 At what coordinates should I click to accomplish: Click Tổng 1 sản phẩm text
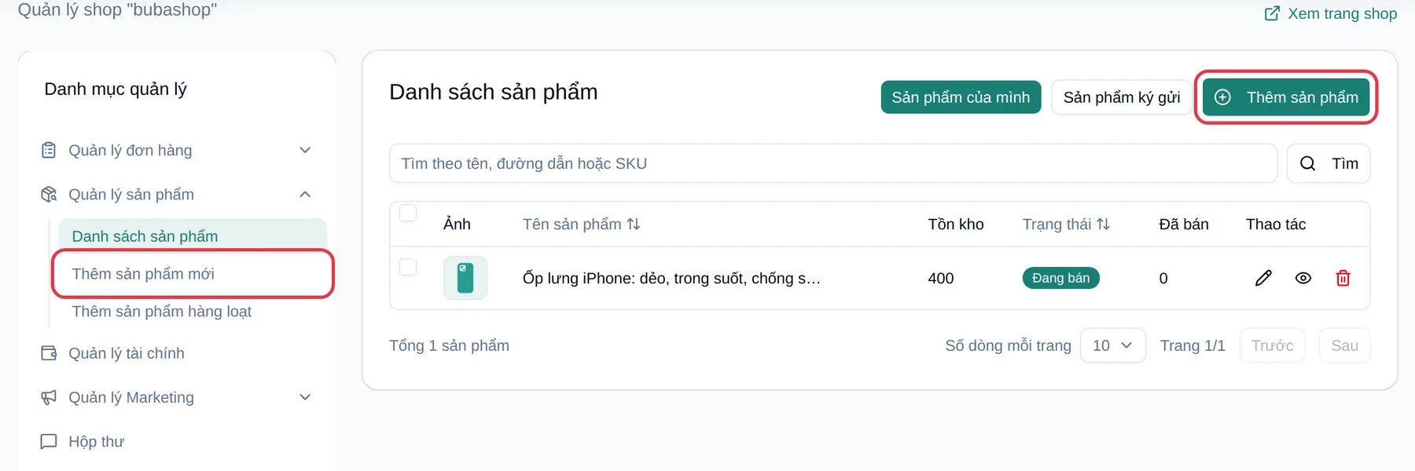pyautogui.click(x=450, y=345)
